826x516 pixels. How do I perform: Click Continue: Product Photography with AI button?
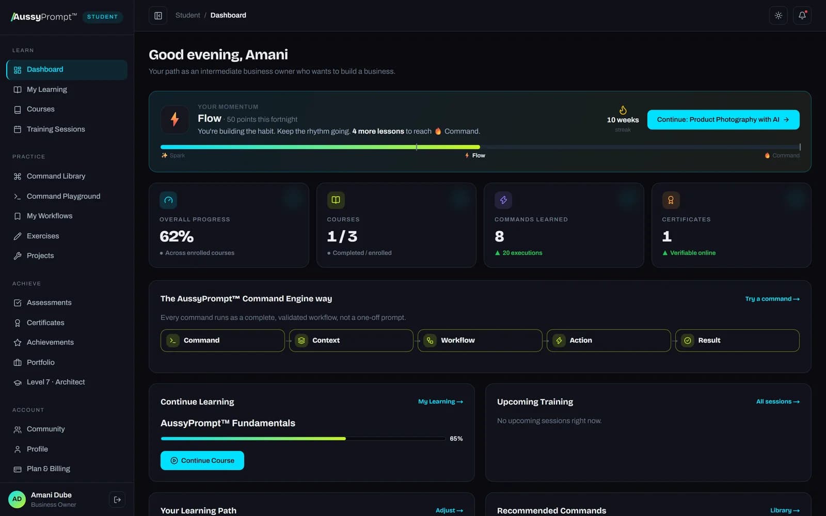[x=723, y=120]
